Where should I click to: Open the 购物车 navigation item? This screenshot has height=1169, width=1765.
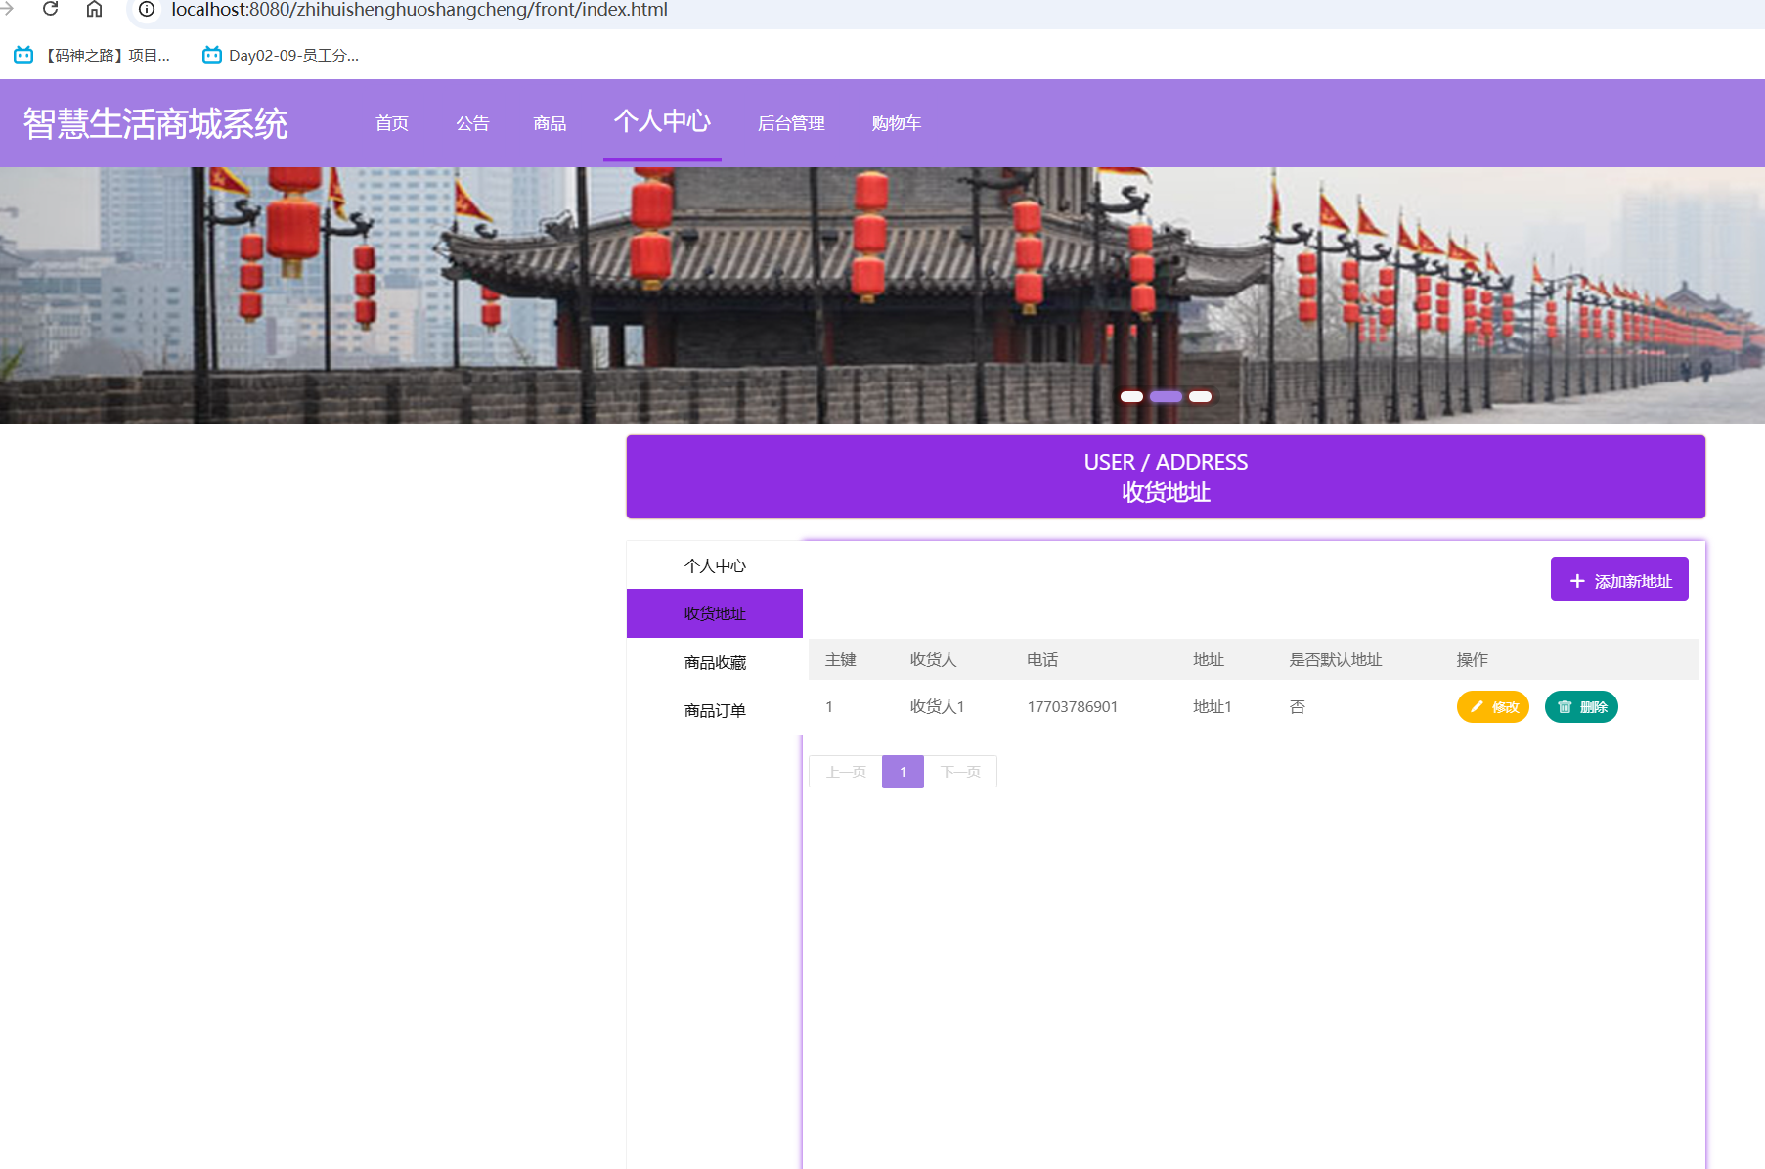tap(897, 123)
